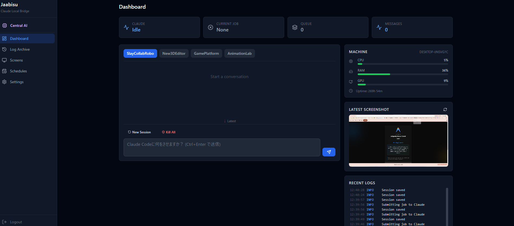Click the send message paper-plane button

[329, 152]
